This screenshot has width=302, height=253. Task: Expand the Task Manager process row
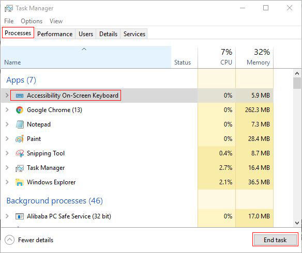point(7,168)
